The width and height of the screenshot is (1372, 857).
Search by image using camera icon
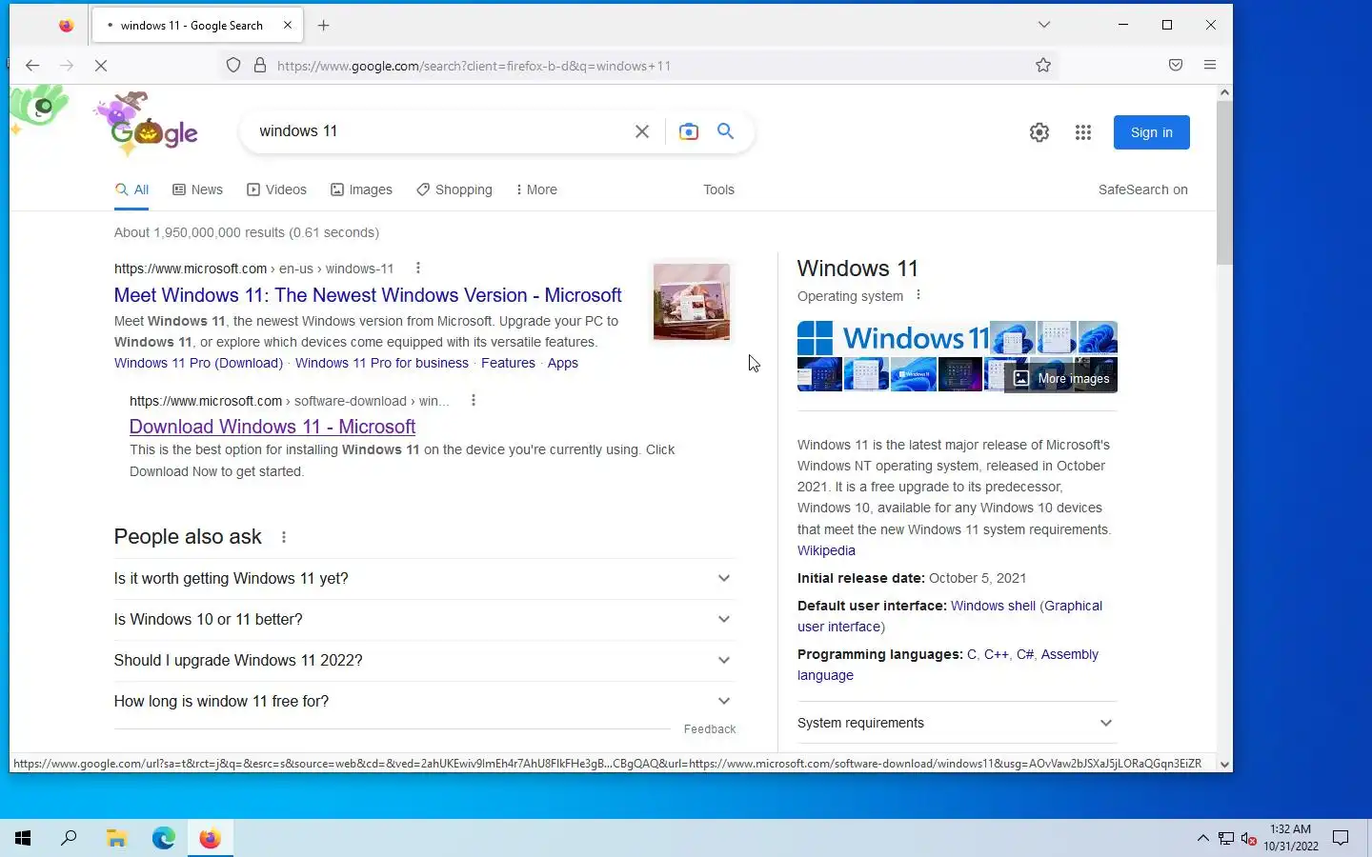pos(689,131)
